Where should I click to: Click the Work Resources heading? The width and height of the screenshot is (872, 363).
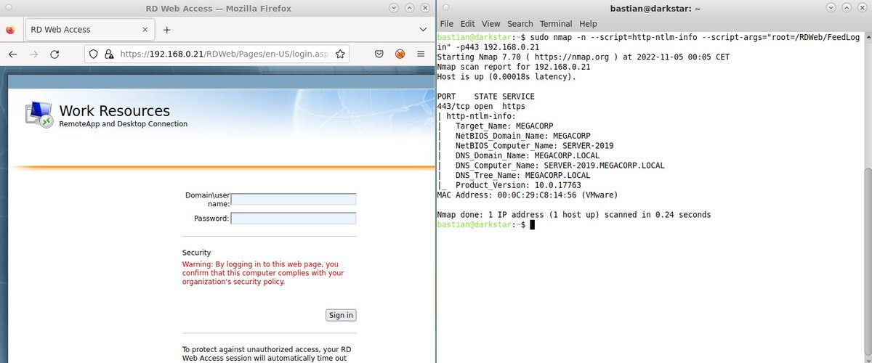pos(114,111)
